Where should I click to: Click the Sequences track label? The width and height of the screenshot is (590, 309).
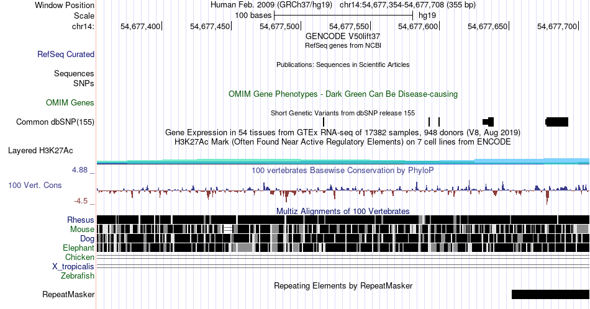74,74
